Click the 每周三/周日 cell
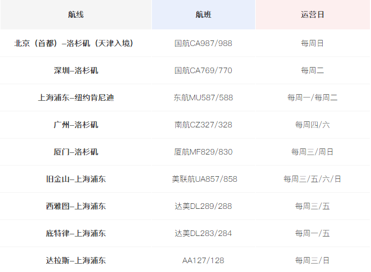Image resolution: width=371 pixels, height=272 pixels. click(312, 152)
